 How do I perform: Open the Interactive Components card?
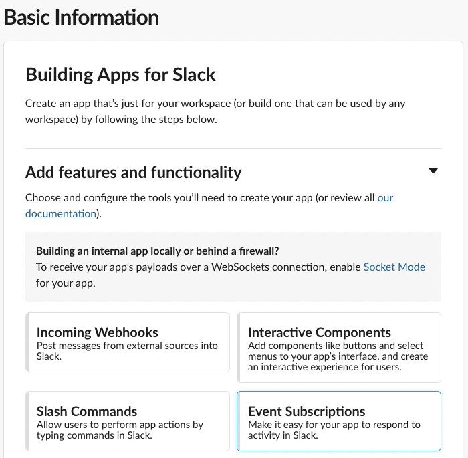(x=339, y=348)
